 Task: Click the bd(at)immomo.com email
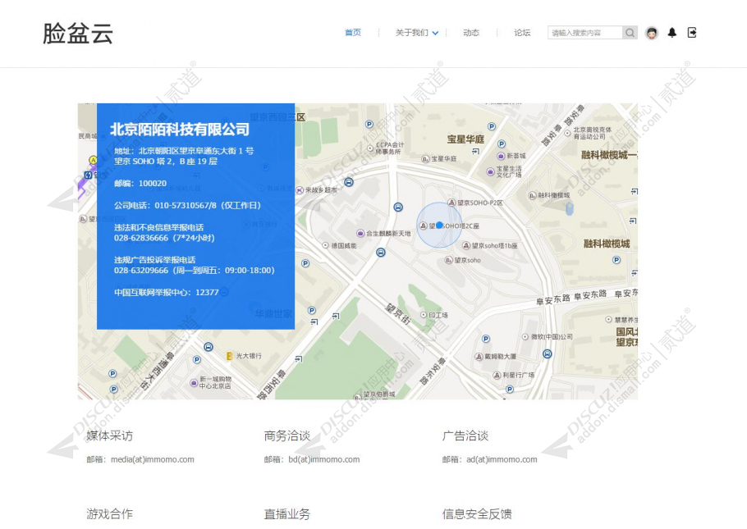(324, 459)
